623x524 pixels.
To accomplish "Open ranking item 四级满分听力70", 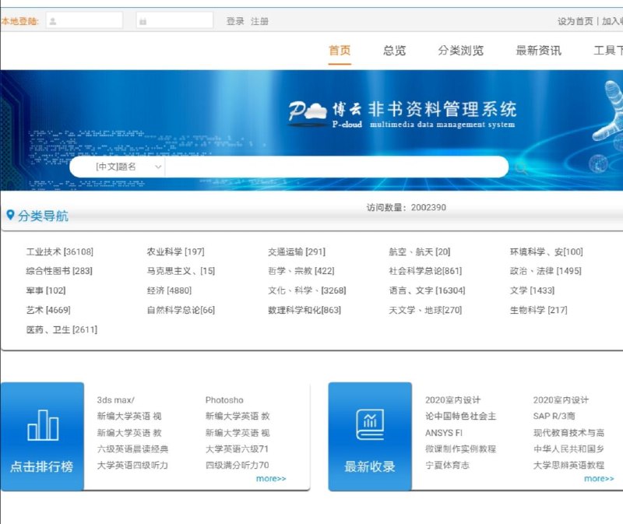I will coord(238,465).
